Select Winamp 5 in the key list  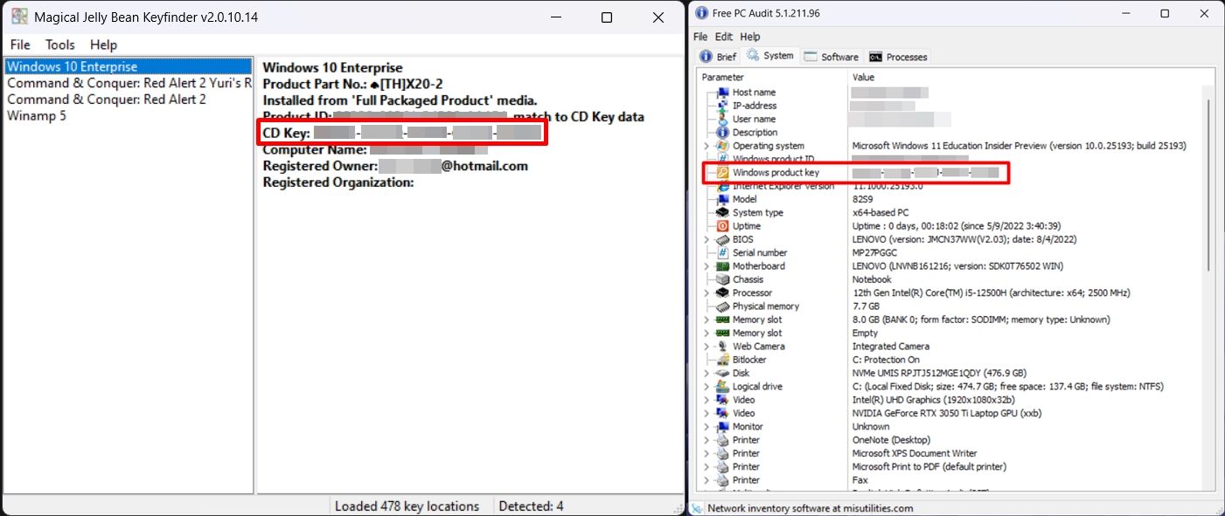point(36,115)
